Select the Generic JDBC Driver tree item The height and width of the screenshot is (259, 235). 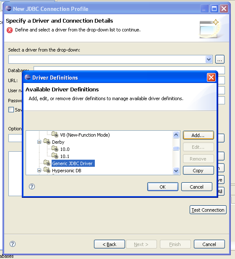tap(73, 163)
